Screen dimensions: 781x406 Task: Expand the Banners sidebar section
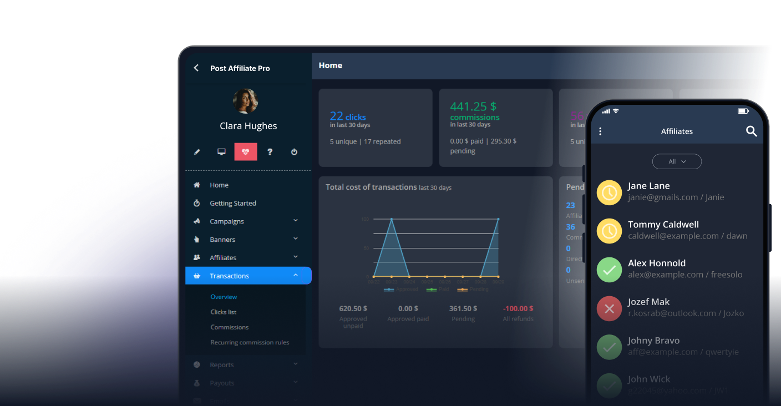[x=295, y=239]
